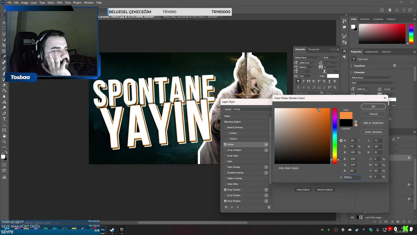417x235 pixels.
Task: Switch to the Swatches tab
Action: (x=365, y=19)
